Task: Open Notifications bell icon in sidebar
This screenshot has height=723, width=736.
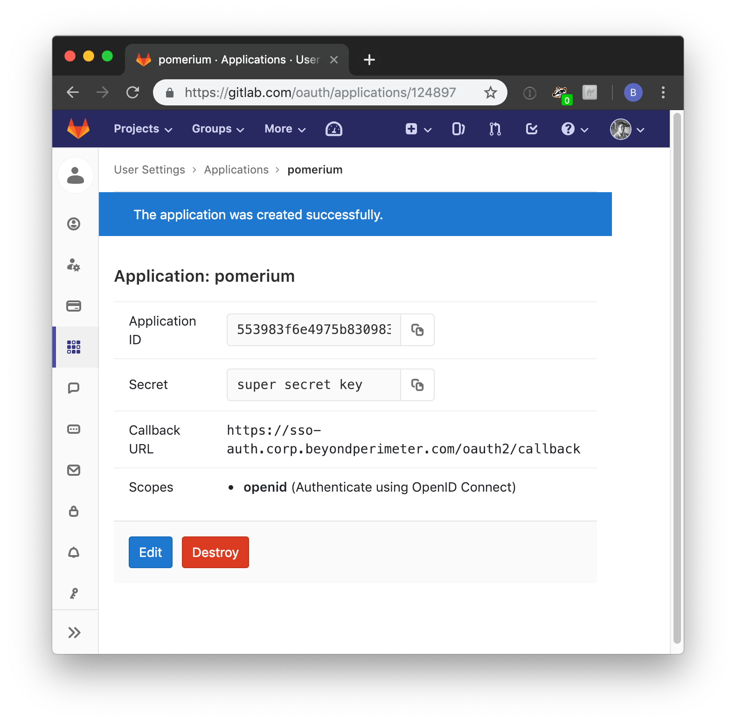Action: [x=74, y=552]
